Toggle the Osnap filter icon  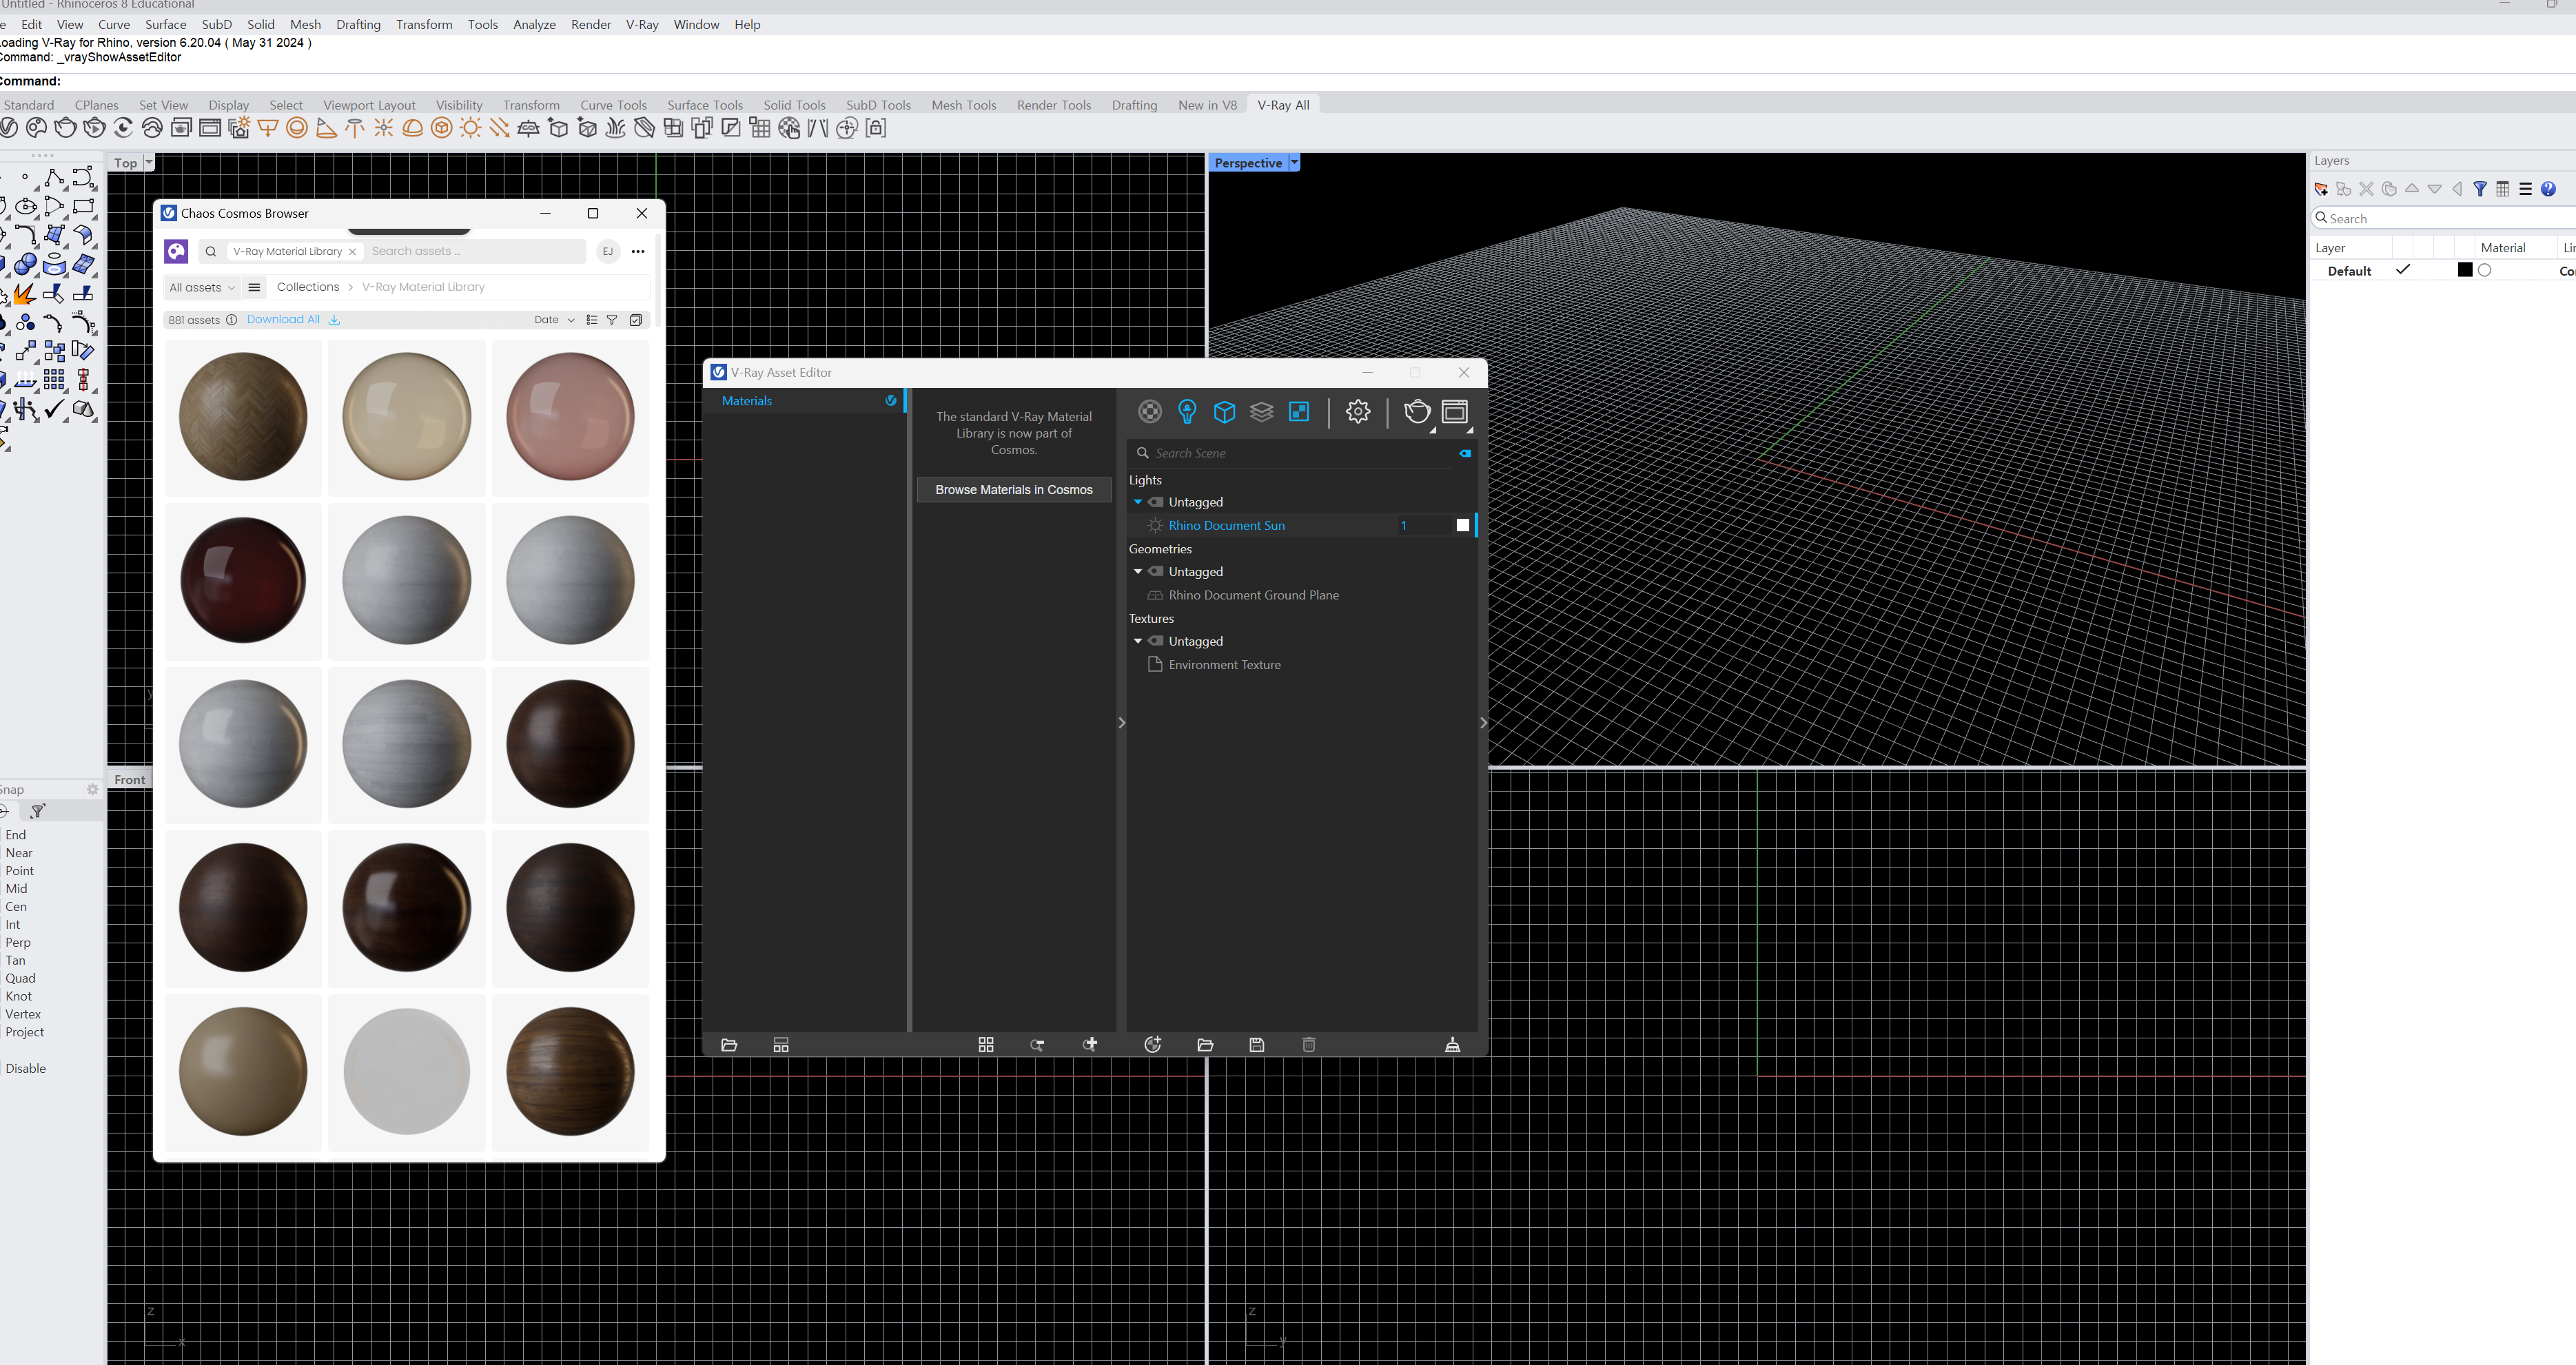[x=38, y=811]
